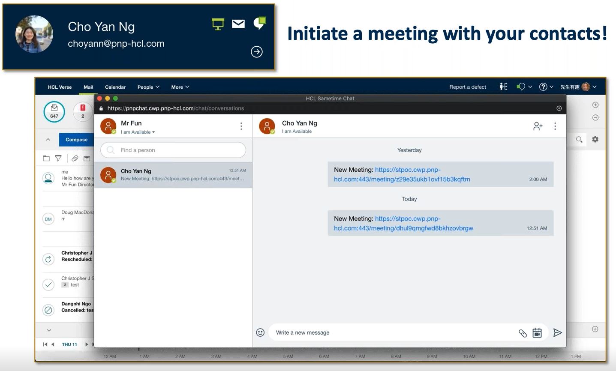Click the plus circle at right of calendar bar

click(x=595, y=329)
